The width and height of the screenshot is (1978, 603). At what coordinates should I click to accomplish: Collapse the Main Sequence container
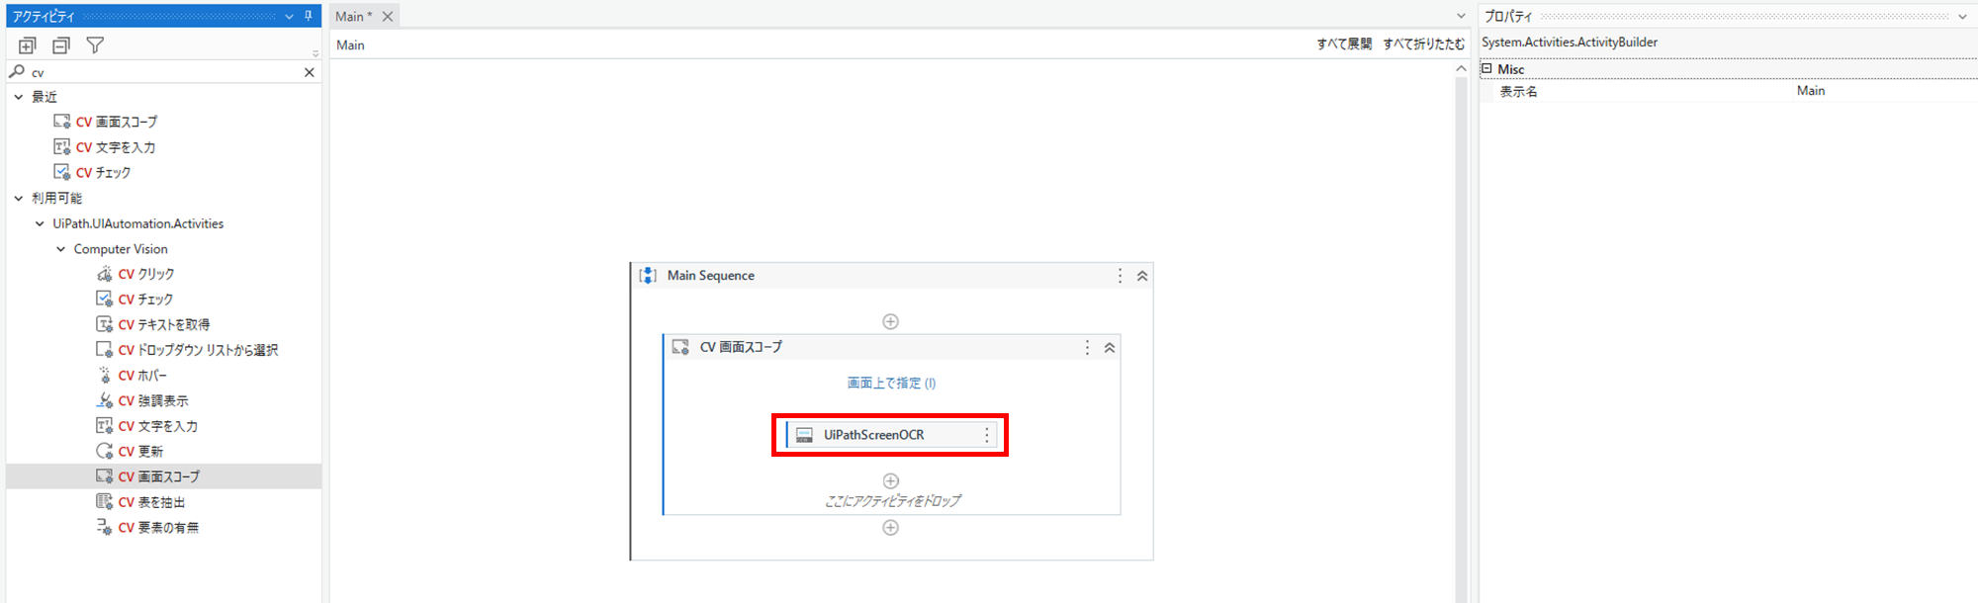point(1142,276)
